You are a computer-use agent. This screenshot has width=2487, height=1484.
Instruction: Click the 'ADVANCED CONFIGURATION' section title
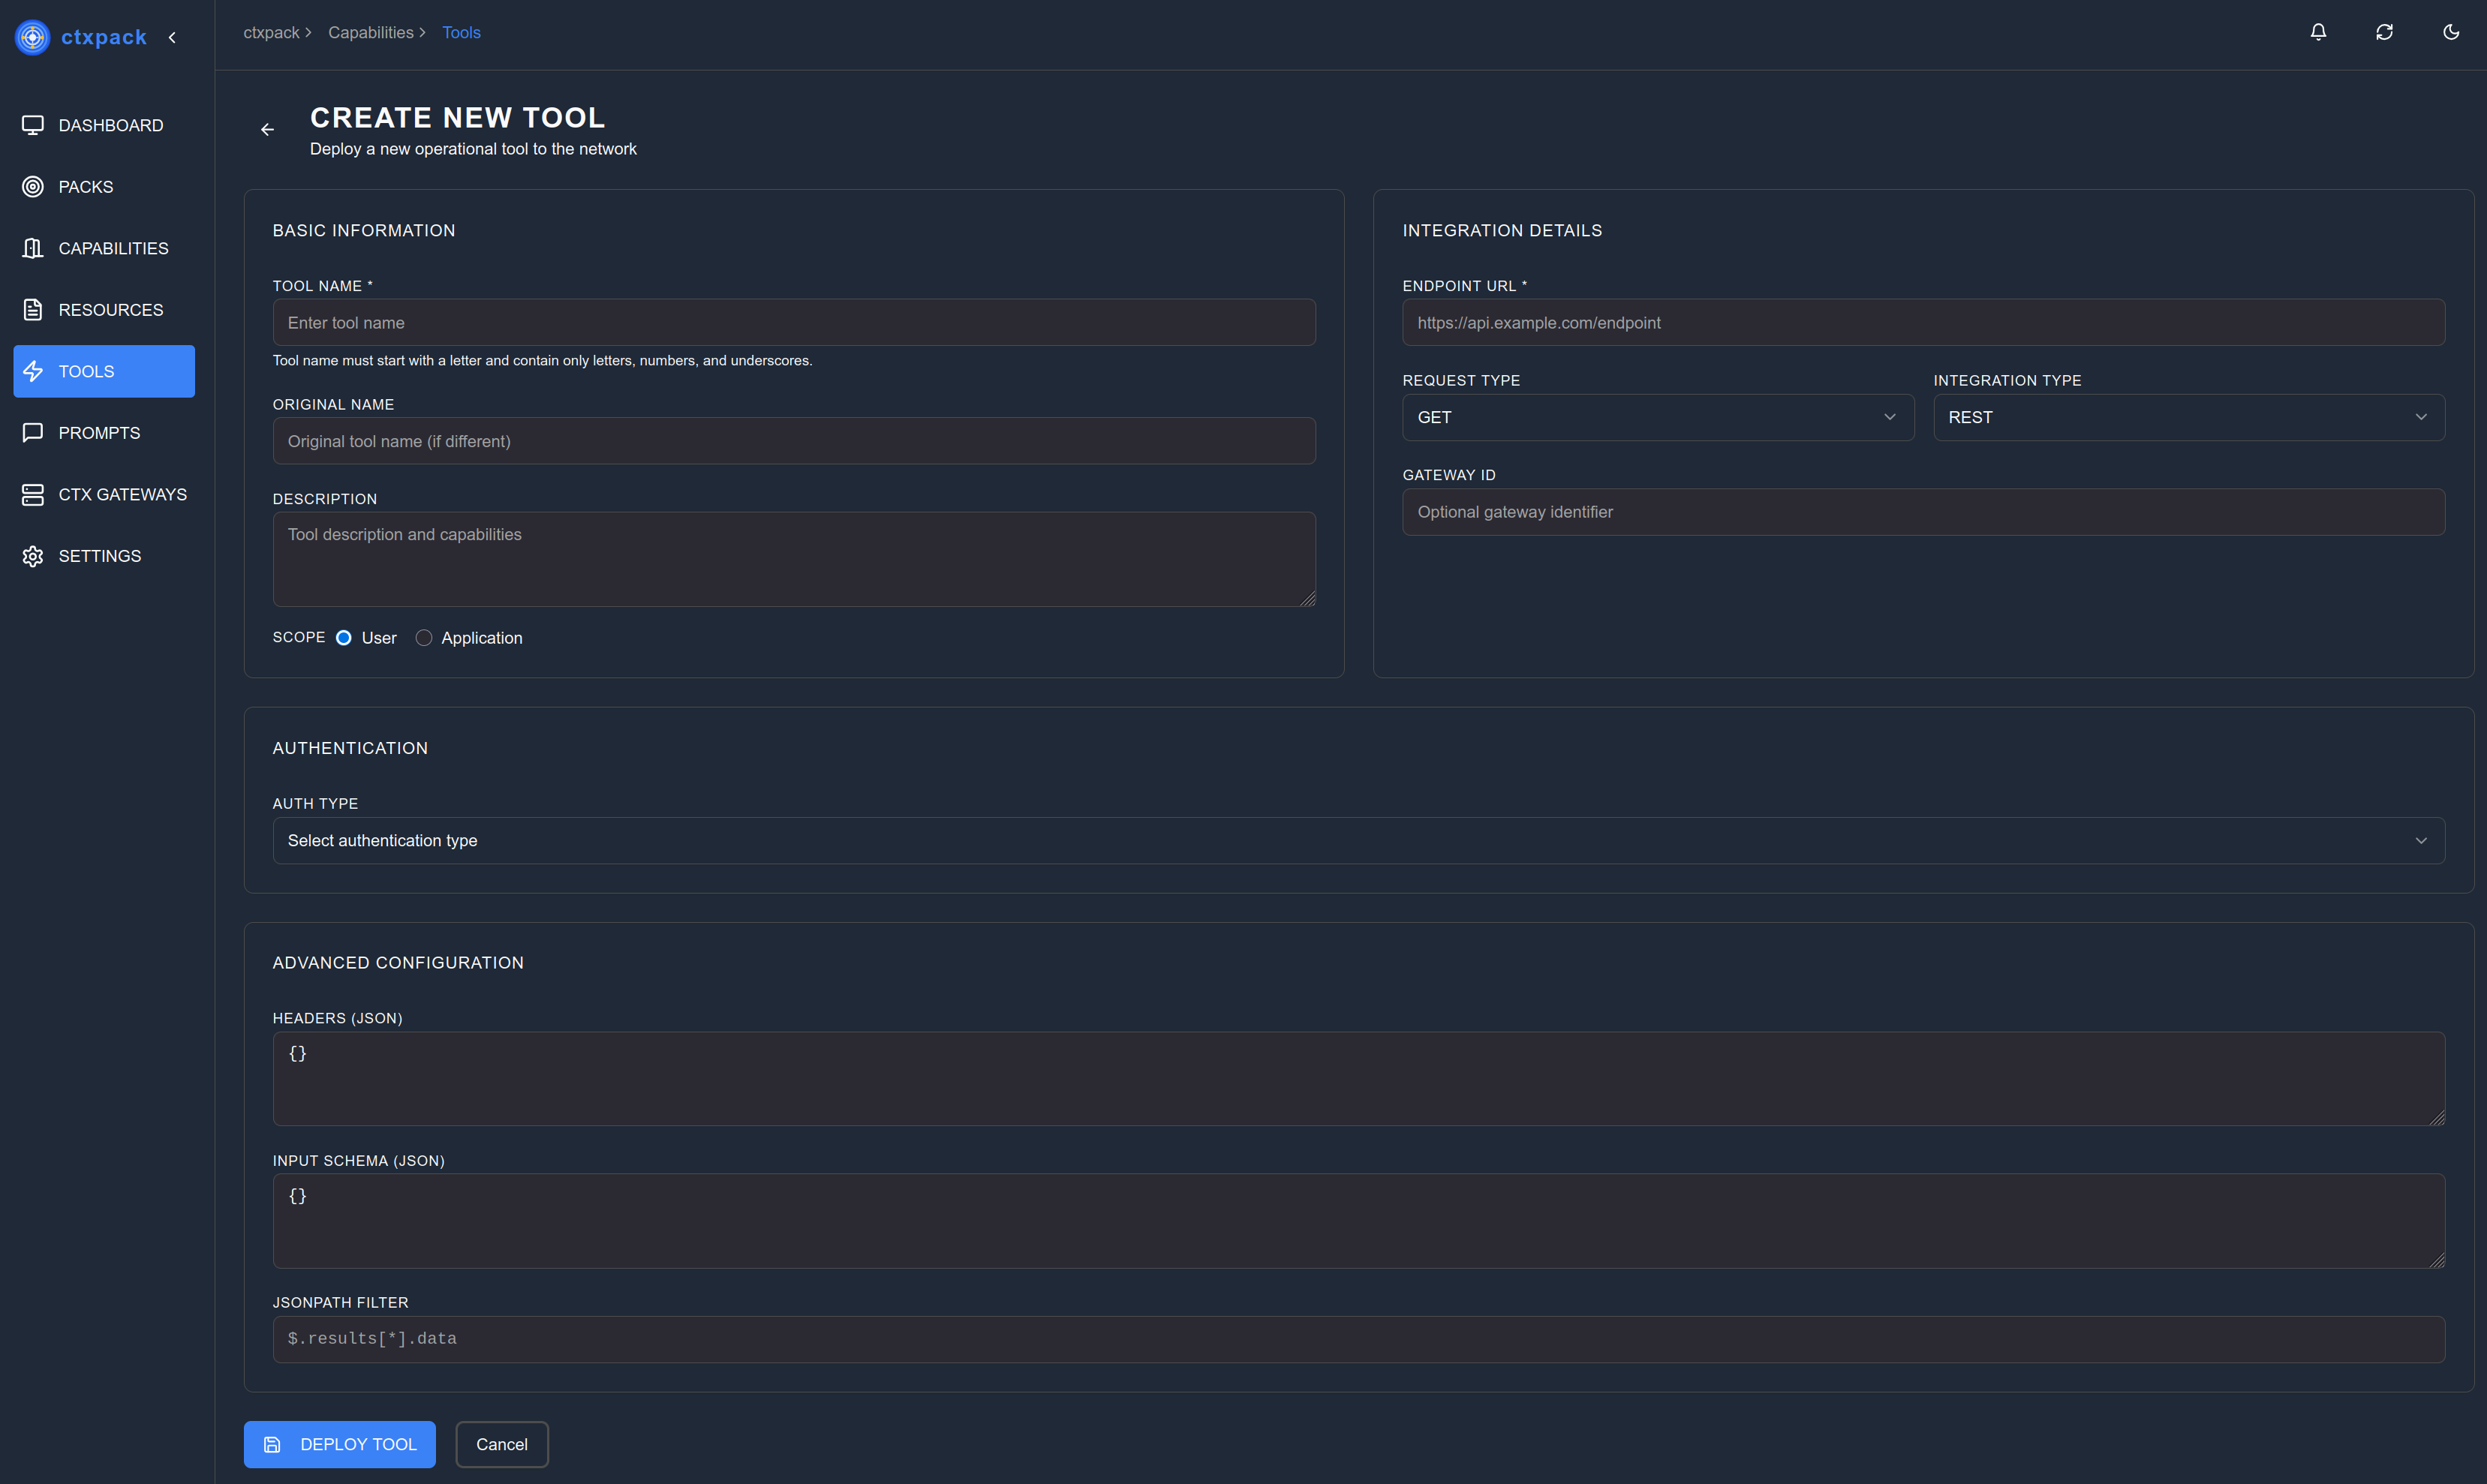point(398,963)
